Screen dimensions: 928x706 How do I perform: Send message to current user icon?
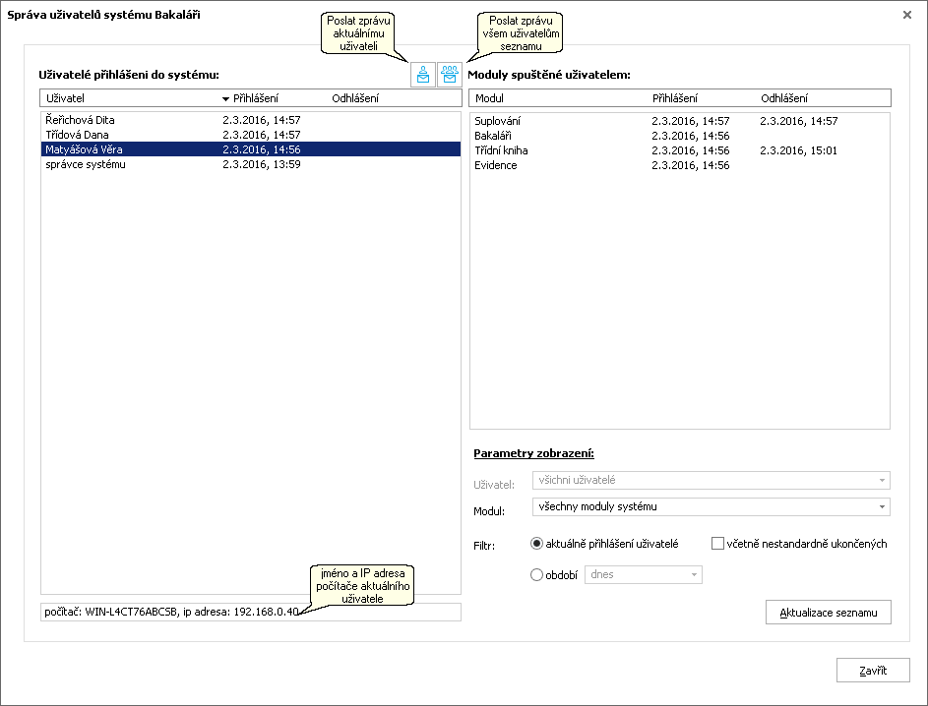pos(423,75)
